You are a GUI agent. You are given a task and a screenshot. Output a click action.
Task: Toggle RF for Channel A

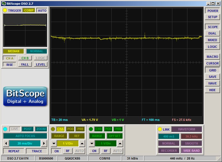point(68,151)
